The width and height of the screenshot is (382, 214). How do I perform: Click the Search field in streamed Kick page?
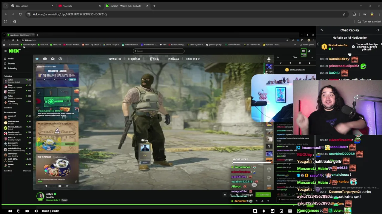(x=158, y=51)
